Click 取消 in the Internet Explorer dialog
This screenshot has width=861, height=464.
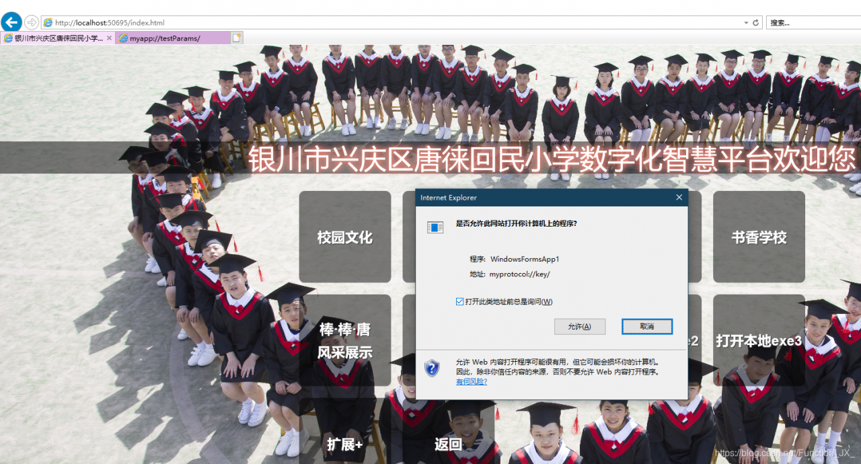coord(647,326)
